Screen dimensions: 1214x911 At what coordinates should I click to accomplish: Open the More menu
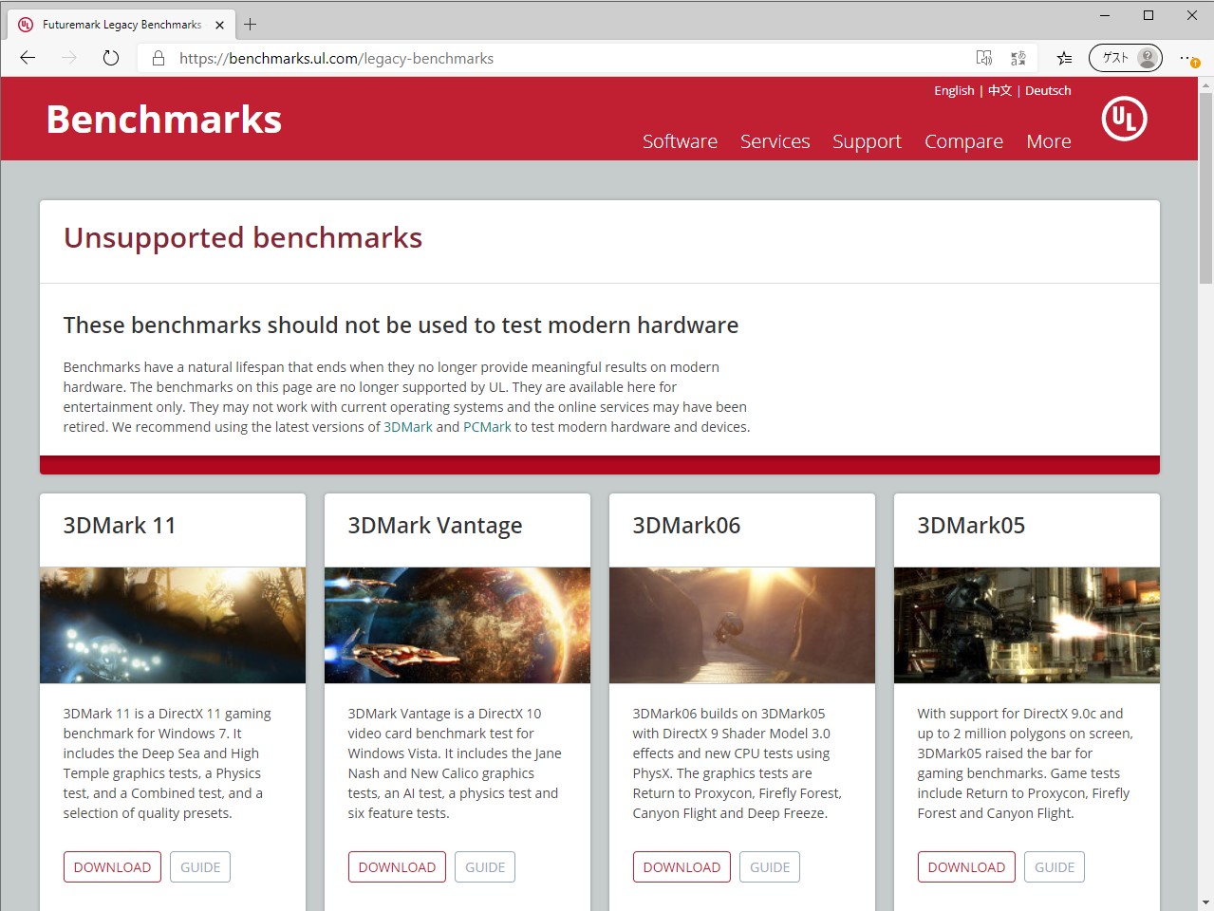pos(1049,141)
